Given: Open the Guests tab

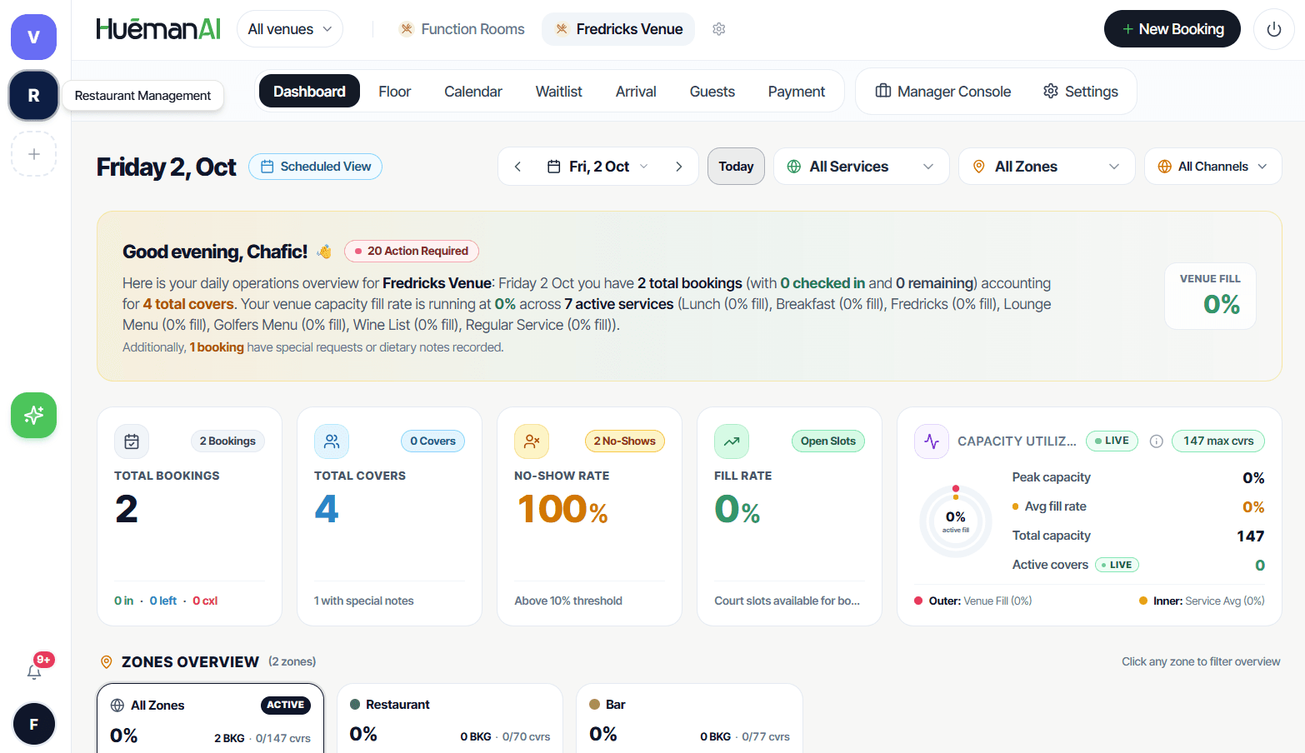Looking at the screenshot, I should pyautogui.click(x=712, y=92).
